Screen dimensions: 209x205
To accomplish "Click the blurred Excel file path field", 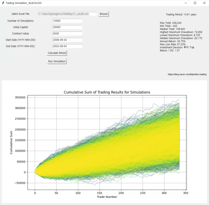I will (x=67, y=14).
